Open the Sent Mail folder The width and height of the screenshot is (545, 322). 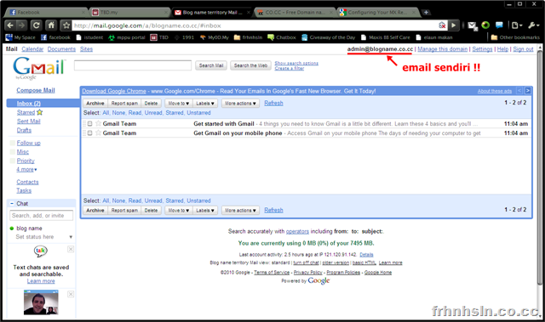click(x=28, y=121)
